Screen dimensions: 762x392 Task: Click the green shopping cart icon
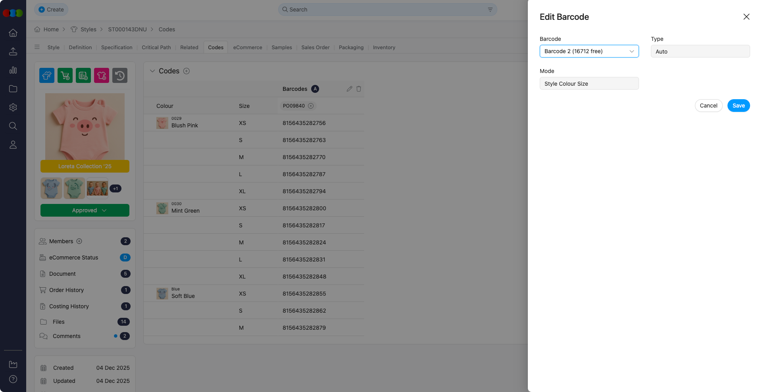pyautogui.click(x=65, y=75)
